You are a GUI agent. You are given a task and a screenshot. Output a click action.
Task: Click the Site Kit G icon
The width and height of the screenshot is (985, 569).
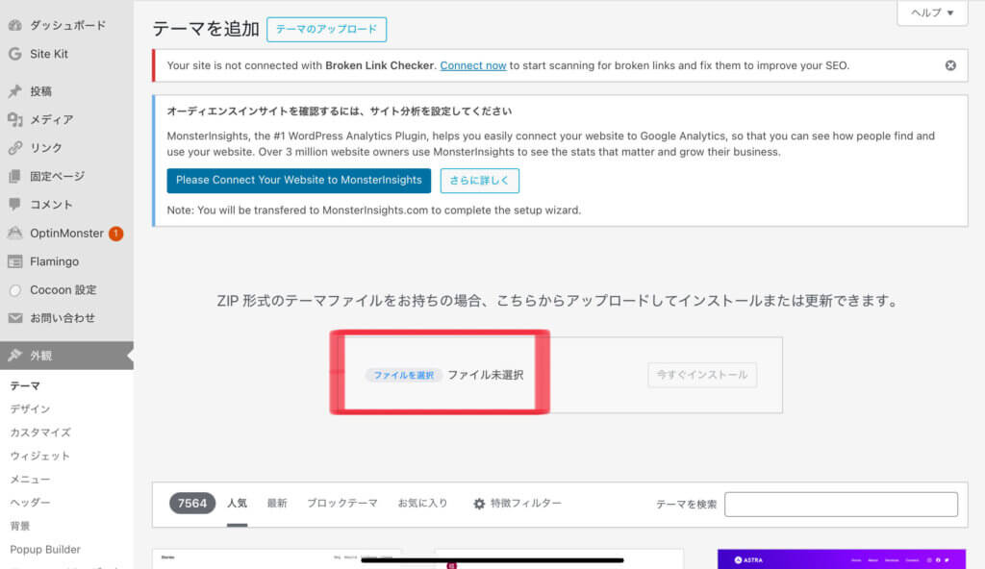point(15,54)
